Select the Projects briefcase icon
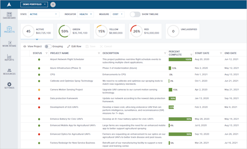 [x=9, y=28]
